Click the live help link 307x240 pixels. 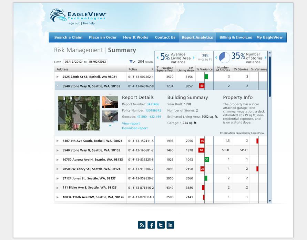click(x=89, y=23)
